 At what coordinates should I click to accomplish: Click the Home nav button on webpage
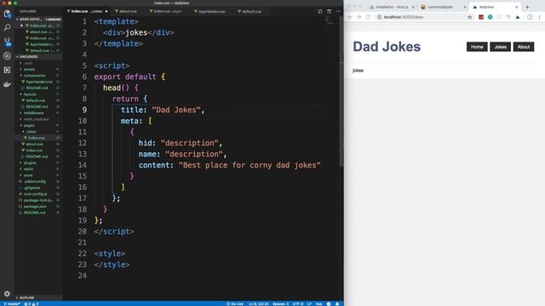point(477,47)
